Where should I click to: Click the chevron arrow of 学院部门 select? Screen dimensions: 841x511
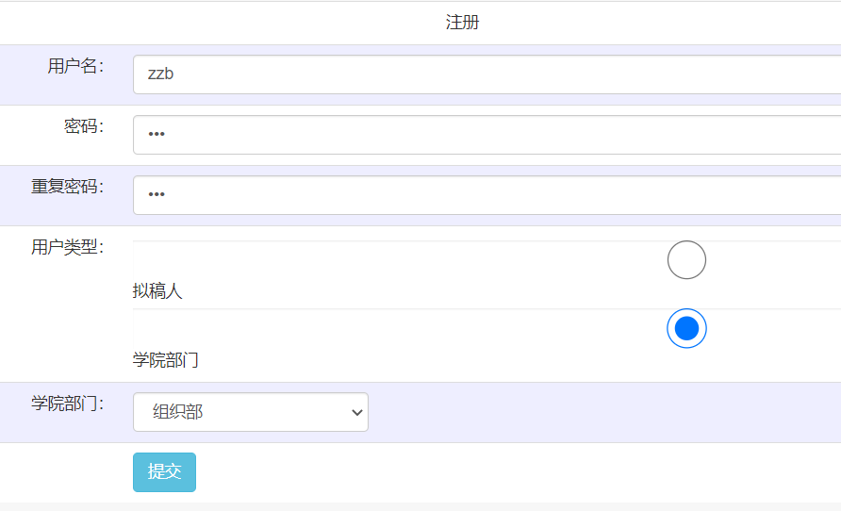pos(356,412)
